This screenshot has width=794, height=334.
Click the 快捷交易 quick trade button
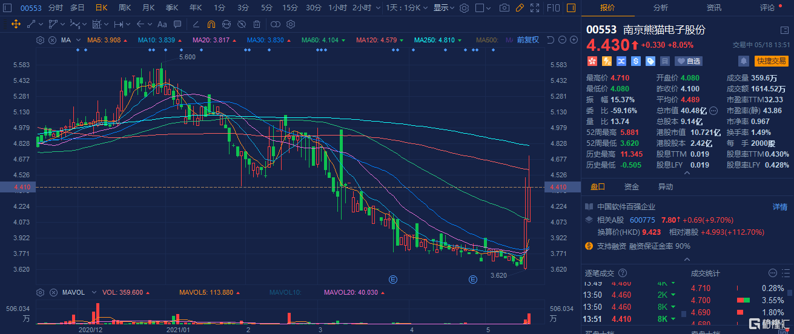point(771,61)
